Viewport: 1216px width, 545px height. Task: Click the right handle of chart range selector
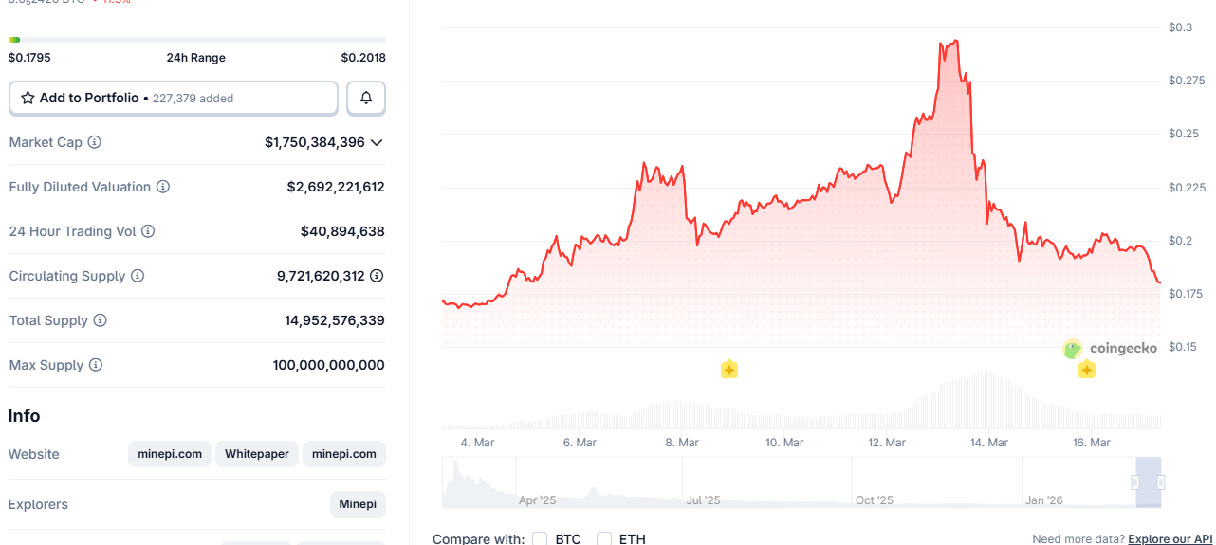pyautogui.click(x=1160, y=482)
